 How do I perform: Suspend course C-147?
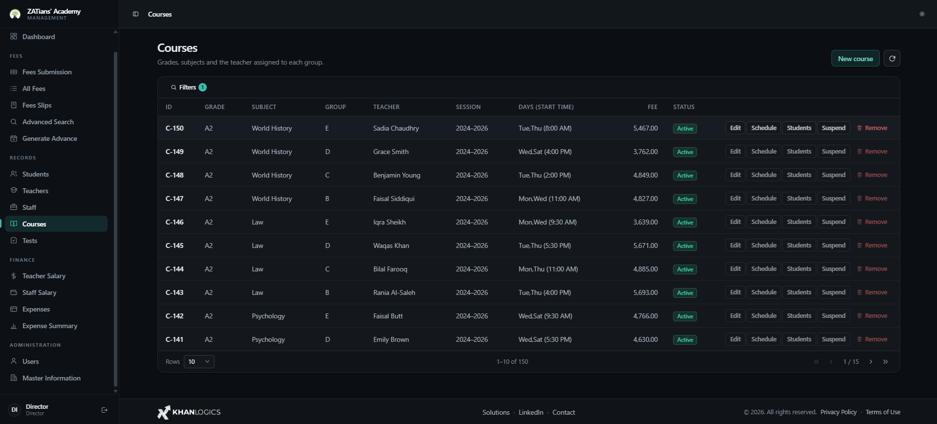pos(833,199)
